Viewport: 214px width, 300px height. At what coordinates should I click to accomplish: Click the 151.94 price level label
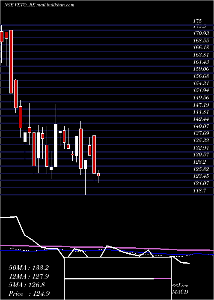(201, 90)
